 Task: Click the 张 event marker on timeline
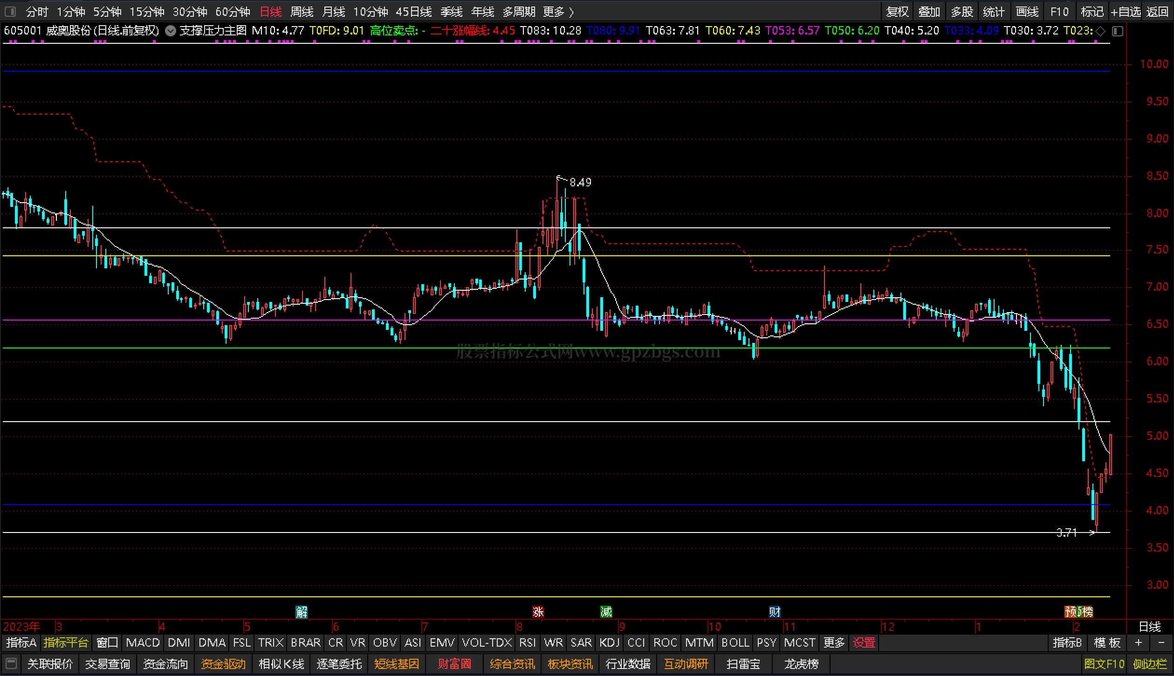538,611
